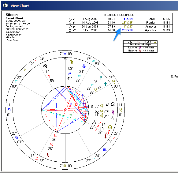This screenshot has width=178, height=173.
Task: Click the Placidus house system text
Action: 11,37
